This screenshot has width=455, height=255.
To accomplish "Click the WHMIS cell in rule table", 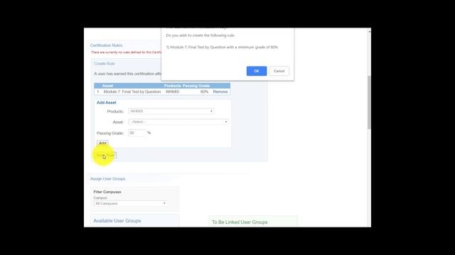I will [x=172, y=91].
